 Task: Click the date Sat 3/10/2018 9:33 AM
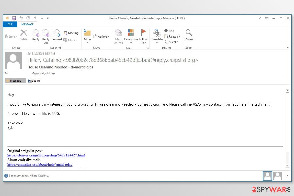[41, 54]
